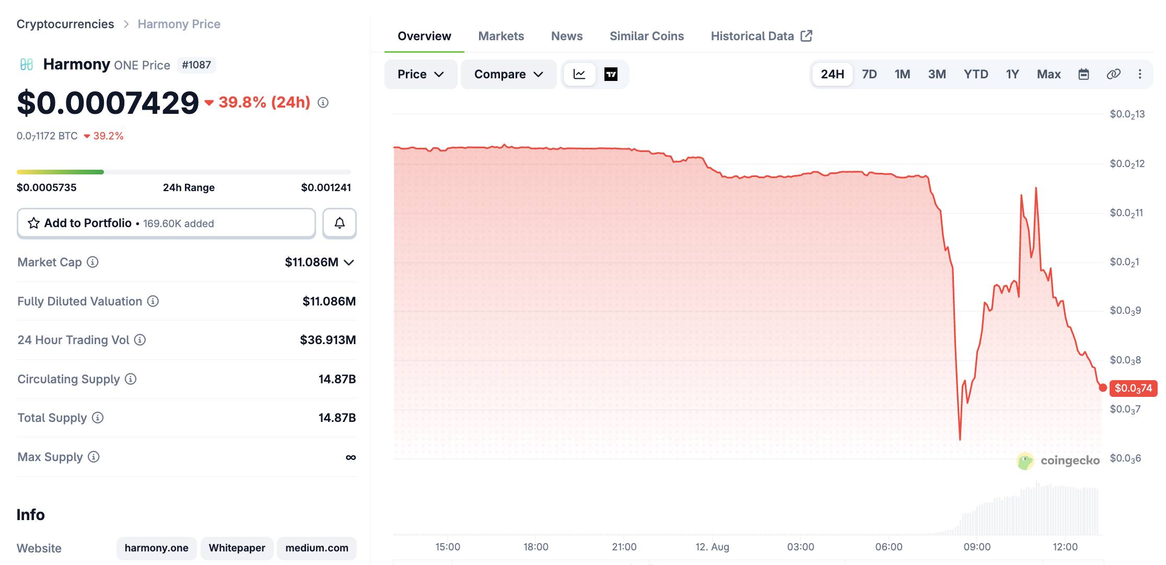Screen dimensions: 1166x565
Task: Open the Similar Coins tab
Action: click(647, 36)
